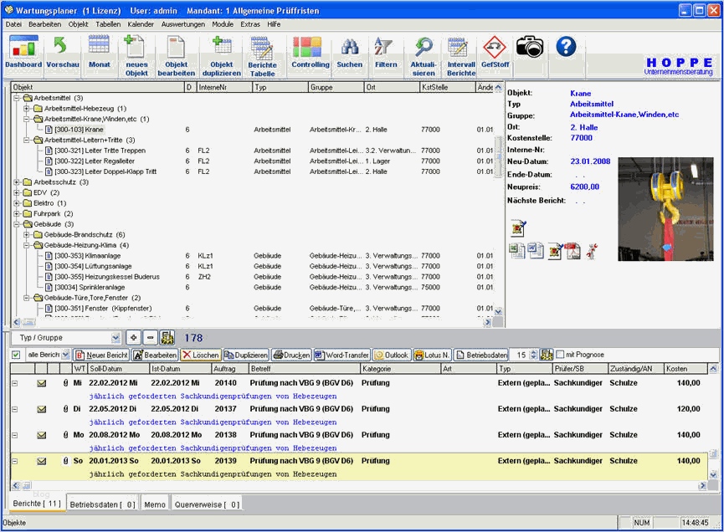The image size is (724, 532).
Task: Toggle the checkbox left of 'alle Berichte'
Action: point(16,355)
